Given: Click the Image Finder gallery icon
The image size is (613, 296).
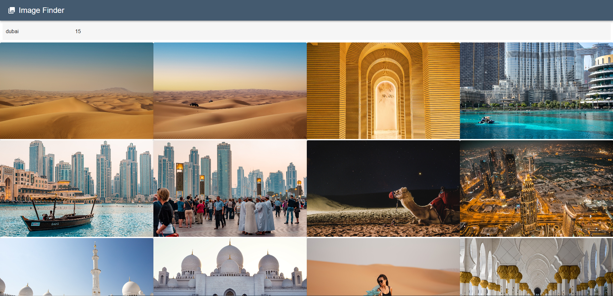Looking at the screenshot, I should click(12, 10).
